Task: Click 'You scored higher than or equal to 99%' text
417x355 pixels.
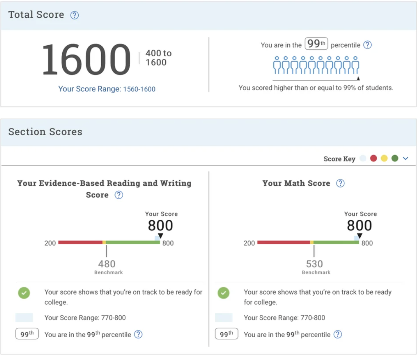Action: pos(316,88)
